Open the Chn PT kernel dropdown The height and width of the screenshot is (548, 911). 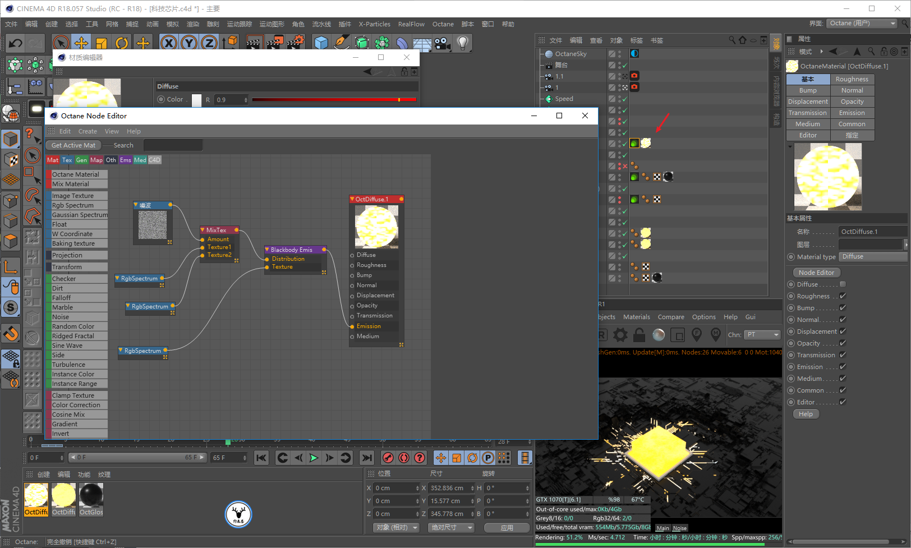coord(762,335)
